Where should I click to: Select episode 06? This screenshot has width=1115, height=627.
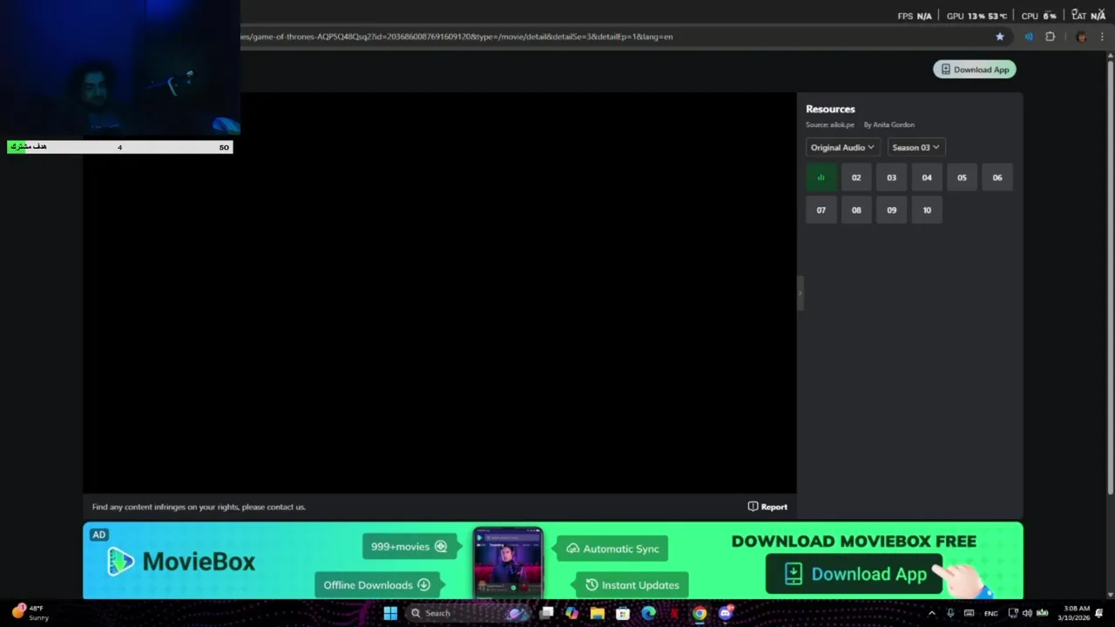tap(997, 178)
